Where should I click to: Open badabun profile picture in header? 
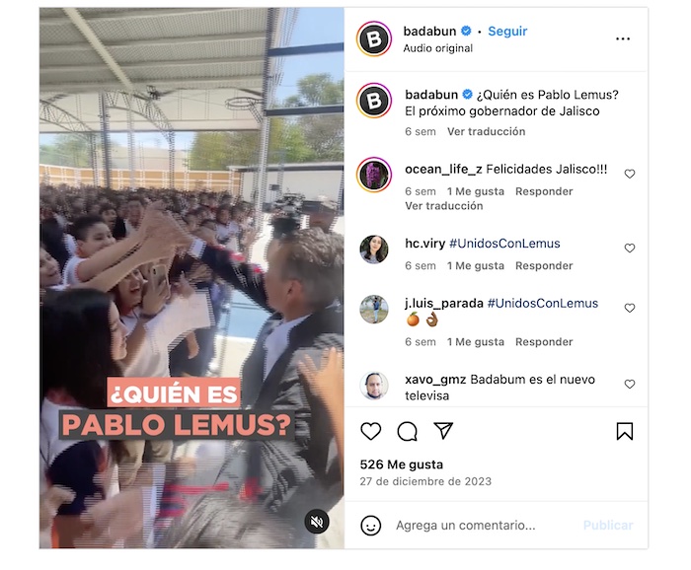click(x=374, y=38)
